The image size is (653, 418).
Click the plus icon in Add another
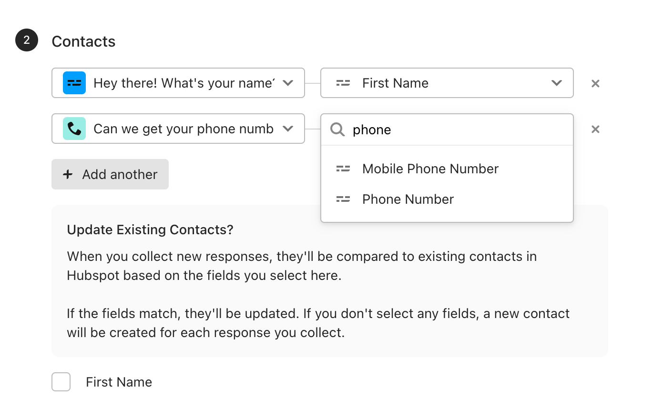(x=68, y=174)
